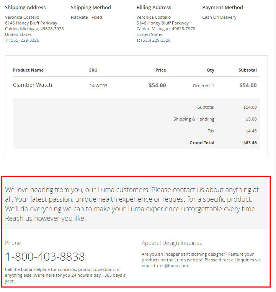Click the Qty column header
Image resolution: width=276 pixels, height=292 pixels.
[210, 70]
